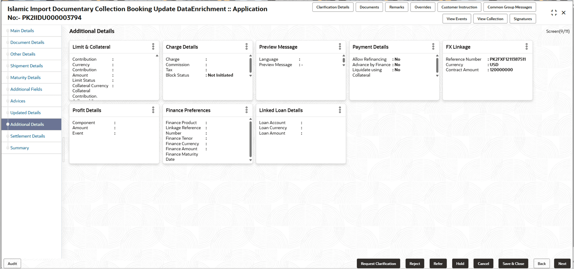Go to Additional Fields step

coord(26,89)
